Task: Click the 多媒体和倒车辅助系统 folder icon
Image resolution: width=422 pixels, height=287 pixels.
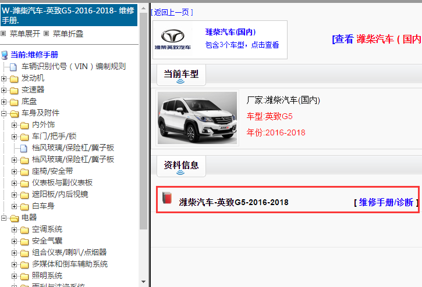Action: coord(24,264)
